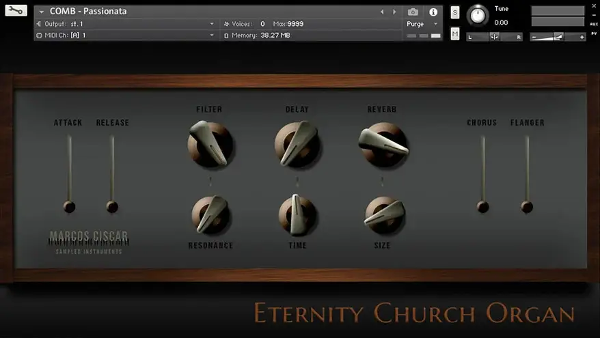Click the Tune knob
This screenshot has width=600, height=338.
coord(478,16)
